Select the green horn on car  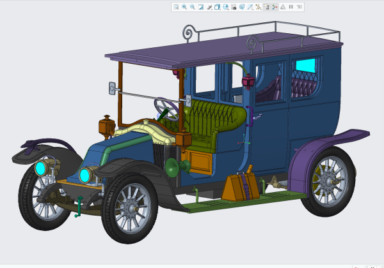click(177, 167)
